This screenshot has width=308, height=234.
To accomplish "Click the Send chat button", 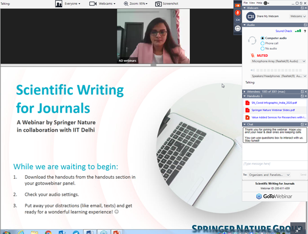I will point(303,175).
